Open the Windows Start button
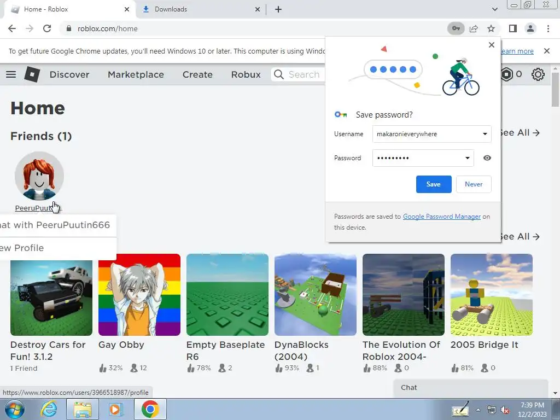The width and height of the screenshot is (560, 420). (x=15, y=409)
